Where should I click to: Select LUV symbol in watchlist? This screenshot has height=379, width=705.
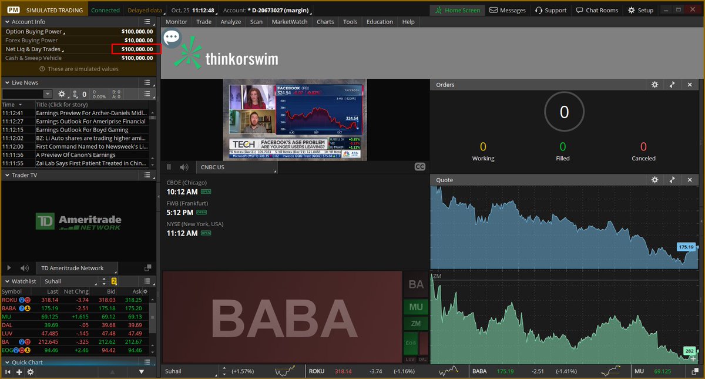[8, 333]
